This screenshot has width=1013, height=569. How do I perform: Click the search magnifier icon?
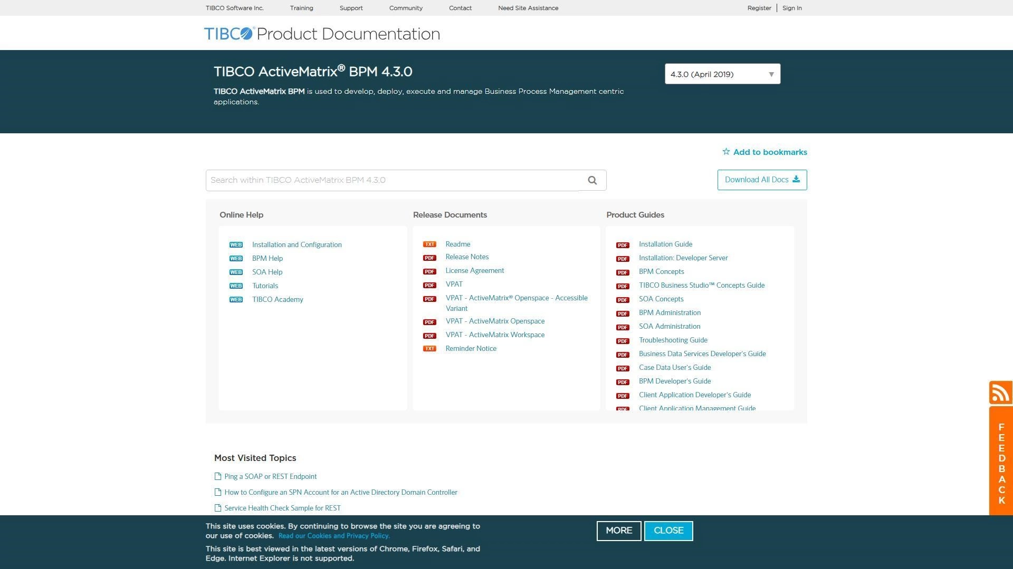[592, 181]
